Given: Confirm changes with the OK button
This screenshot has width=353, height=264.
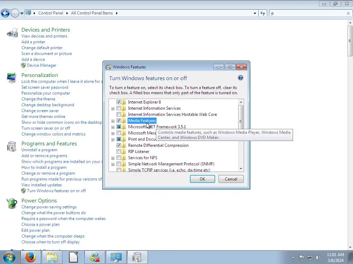Looking at the screenshot, I should (202, 179).
